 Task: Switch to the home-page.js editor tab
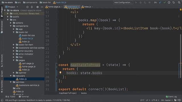(x=54, y=7)
